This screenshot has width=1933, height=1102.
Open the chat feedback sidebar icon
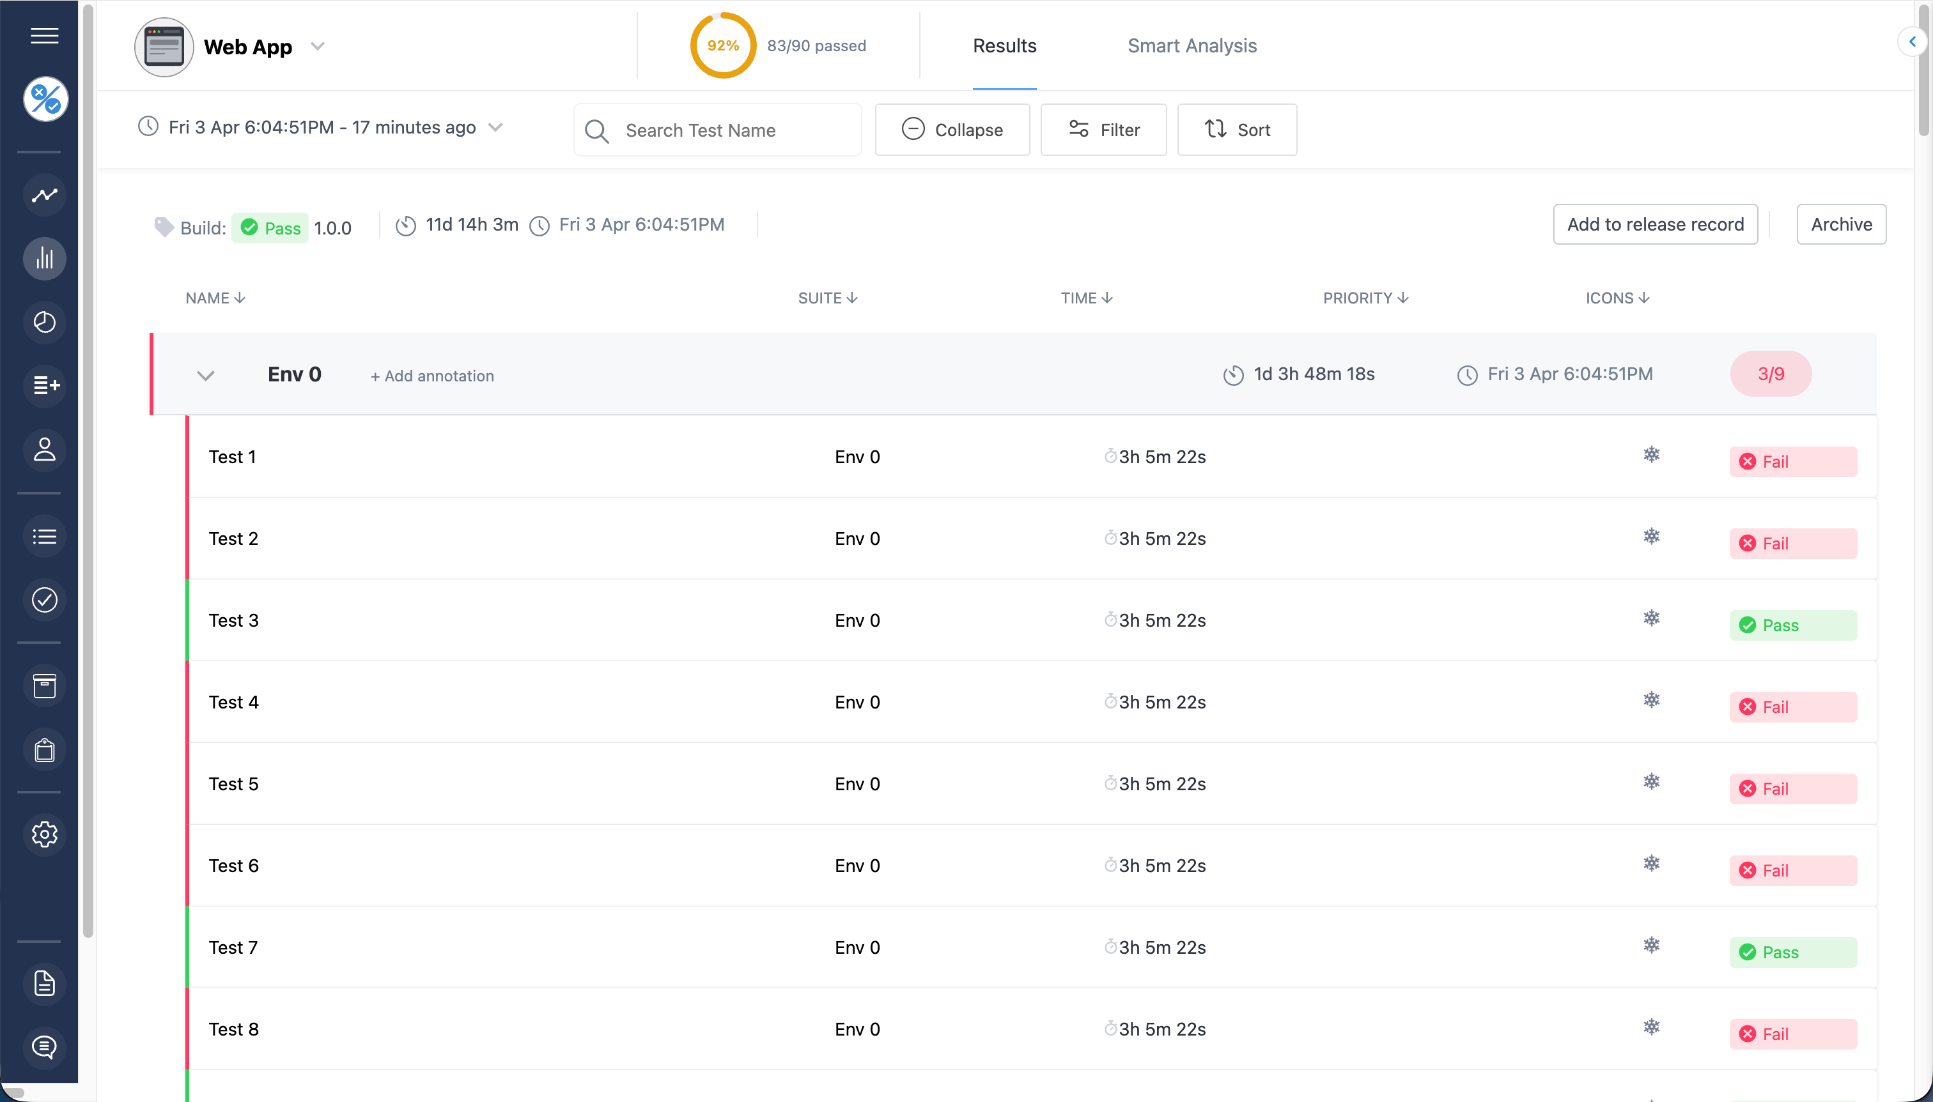click(45, 1048)
